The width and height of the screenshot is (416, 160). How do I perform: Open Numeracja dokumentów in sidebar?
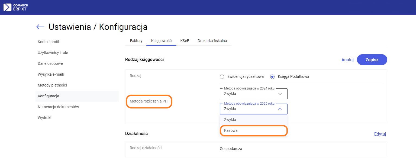58,107
